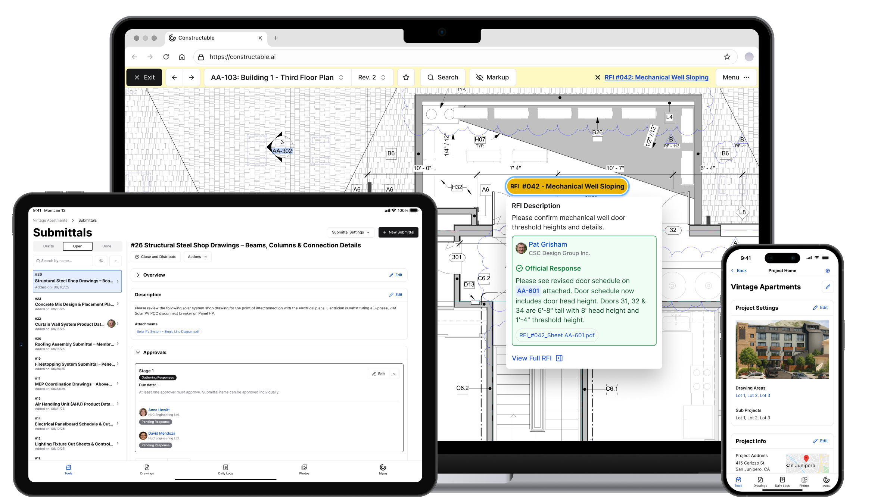Open Search in the drawing viewer
The image size is (884, 497).
(x=443, y=77)
